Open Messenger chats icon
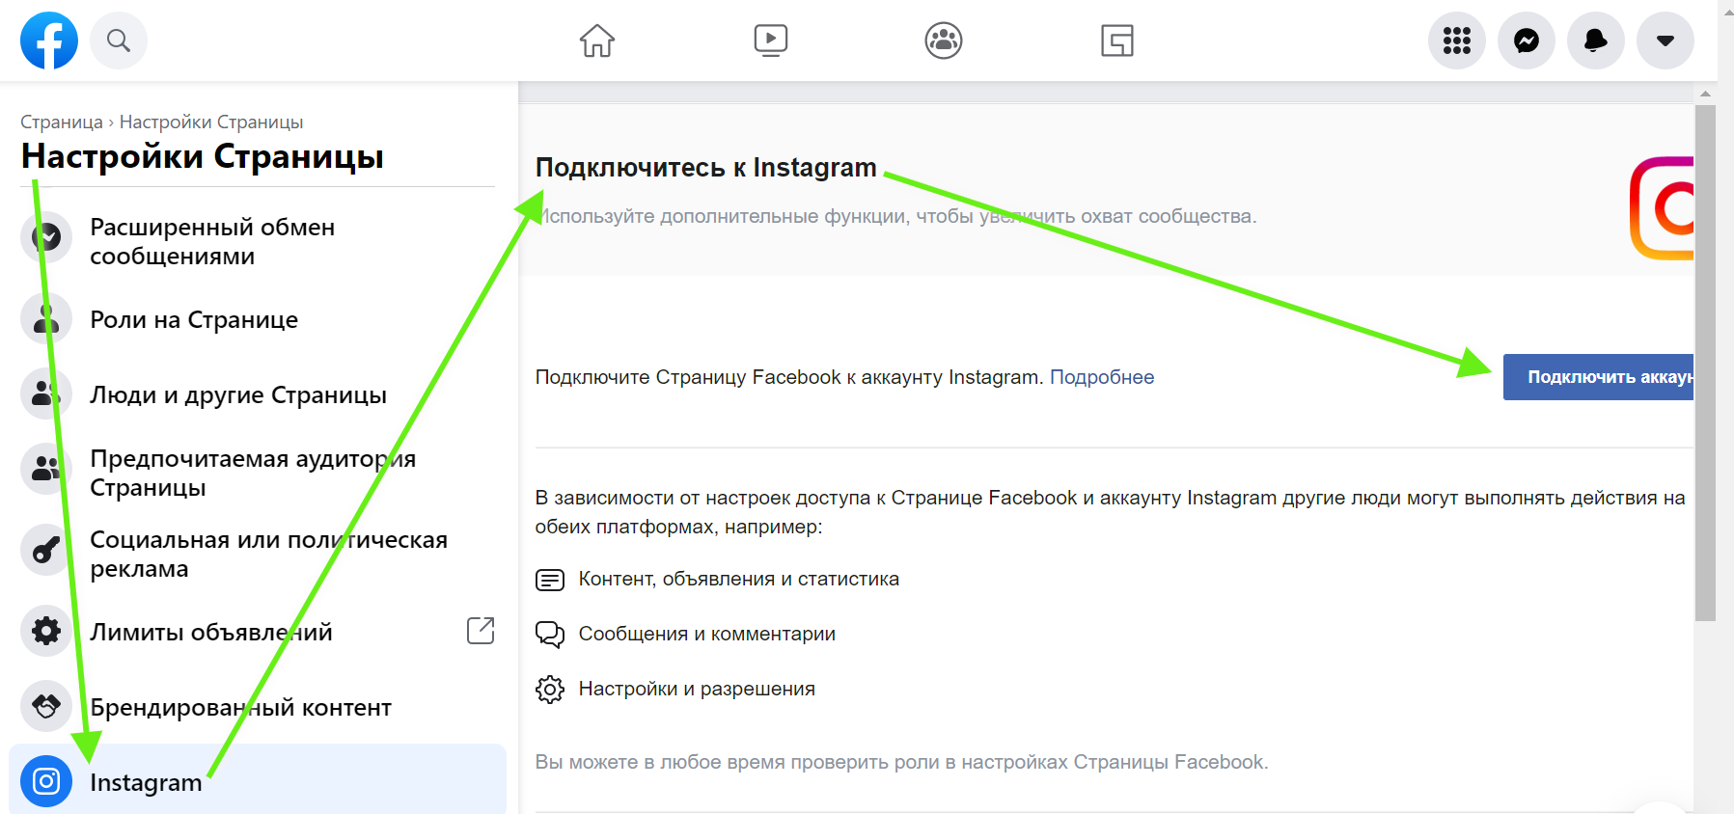Screen dimensions: 1734x814 tap(1527, 41)
